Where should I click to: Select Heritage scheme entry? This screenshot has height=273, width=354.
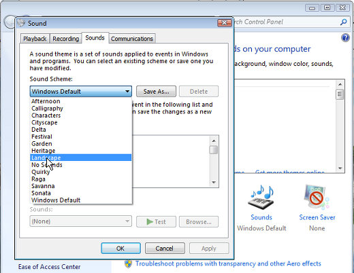[81, 151]
